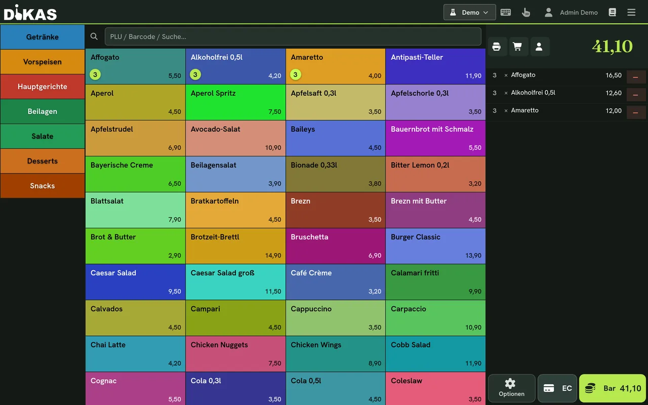The width and height of the screenshot is (648, 405).
Task: Open the on-screen keyboard icon
Action: coord(505,12)
